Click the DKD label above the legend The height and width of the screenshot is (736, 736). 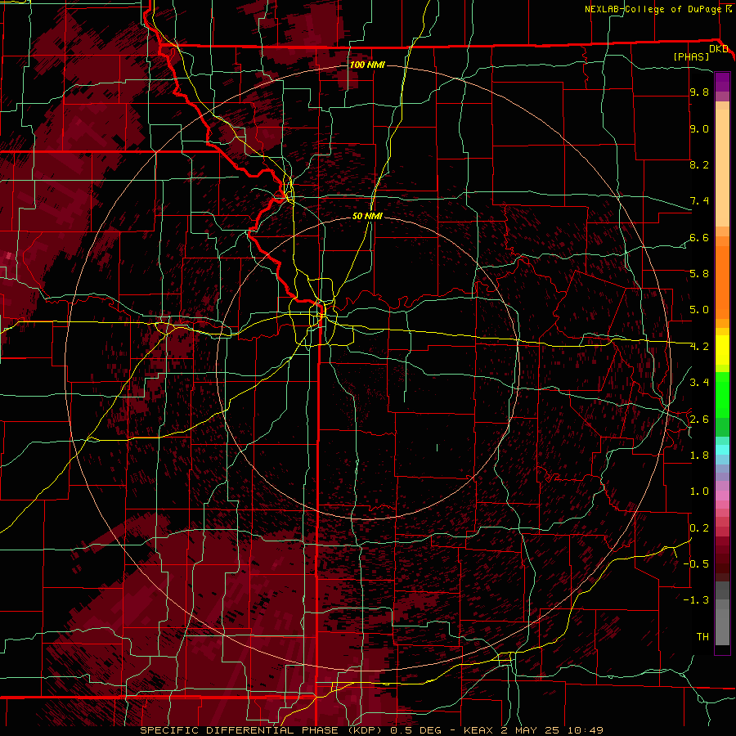pos(718,49)
